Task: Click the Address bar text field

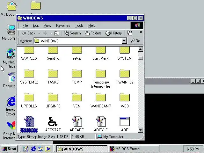Action: click(x=78, y=41)
